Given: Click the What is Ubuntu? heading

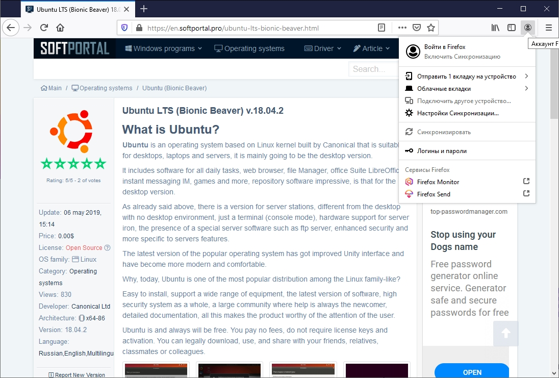Looking at the screenshot, I should click(171, 129).
